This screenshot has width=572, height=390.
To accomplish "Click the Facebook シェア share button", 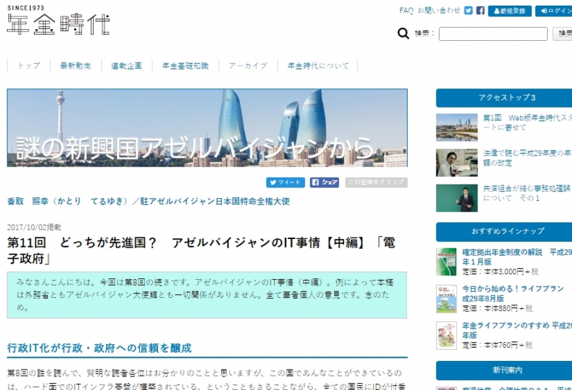I will coord(324,182).
